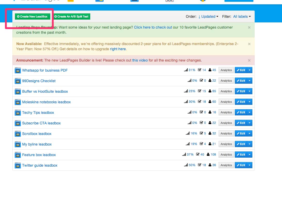This screenshot has height=213, width=282.
Task: Click the Whatsapp for business PDF leadbox icon
Action: click(x=18, y=70)
